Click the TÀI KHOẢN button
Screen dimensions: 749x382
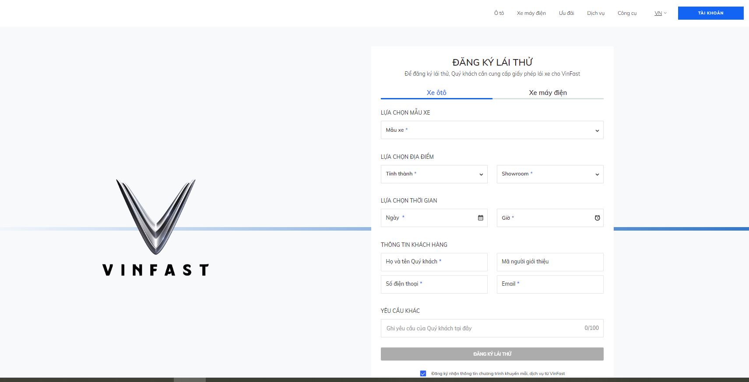pyautogui.click(x=710, y=13)
